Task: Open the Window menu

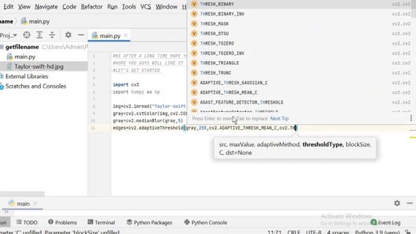Action: [166, 6]
